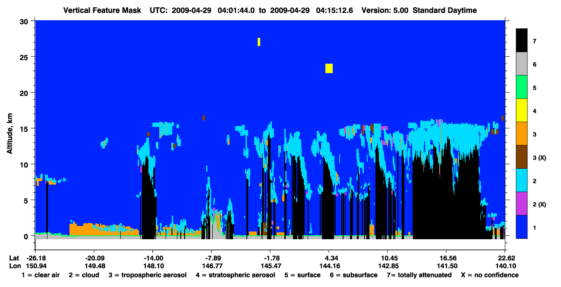Click the 'Lat' row label
Screen dimensions: 561x287
pos(14,258)
